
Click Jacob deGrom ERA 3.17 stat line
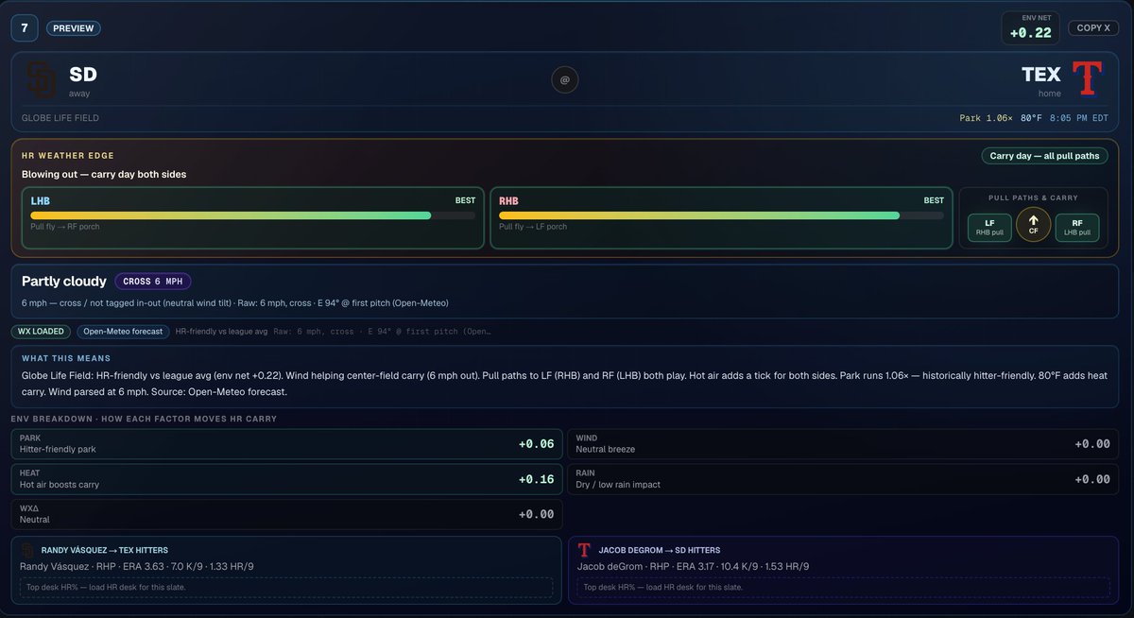click(694, 567)
